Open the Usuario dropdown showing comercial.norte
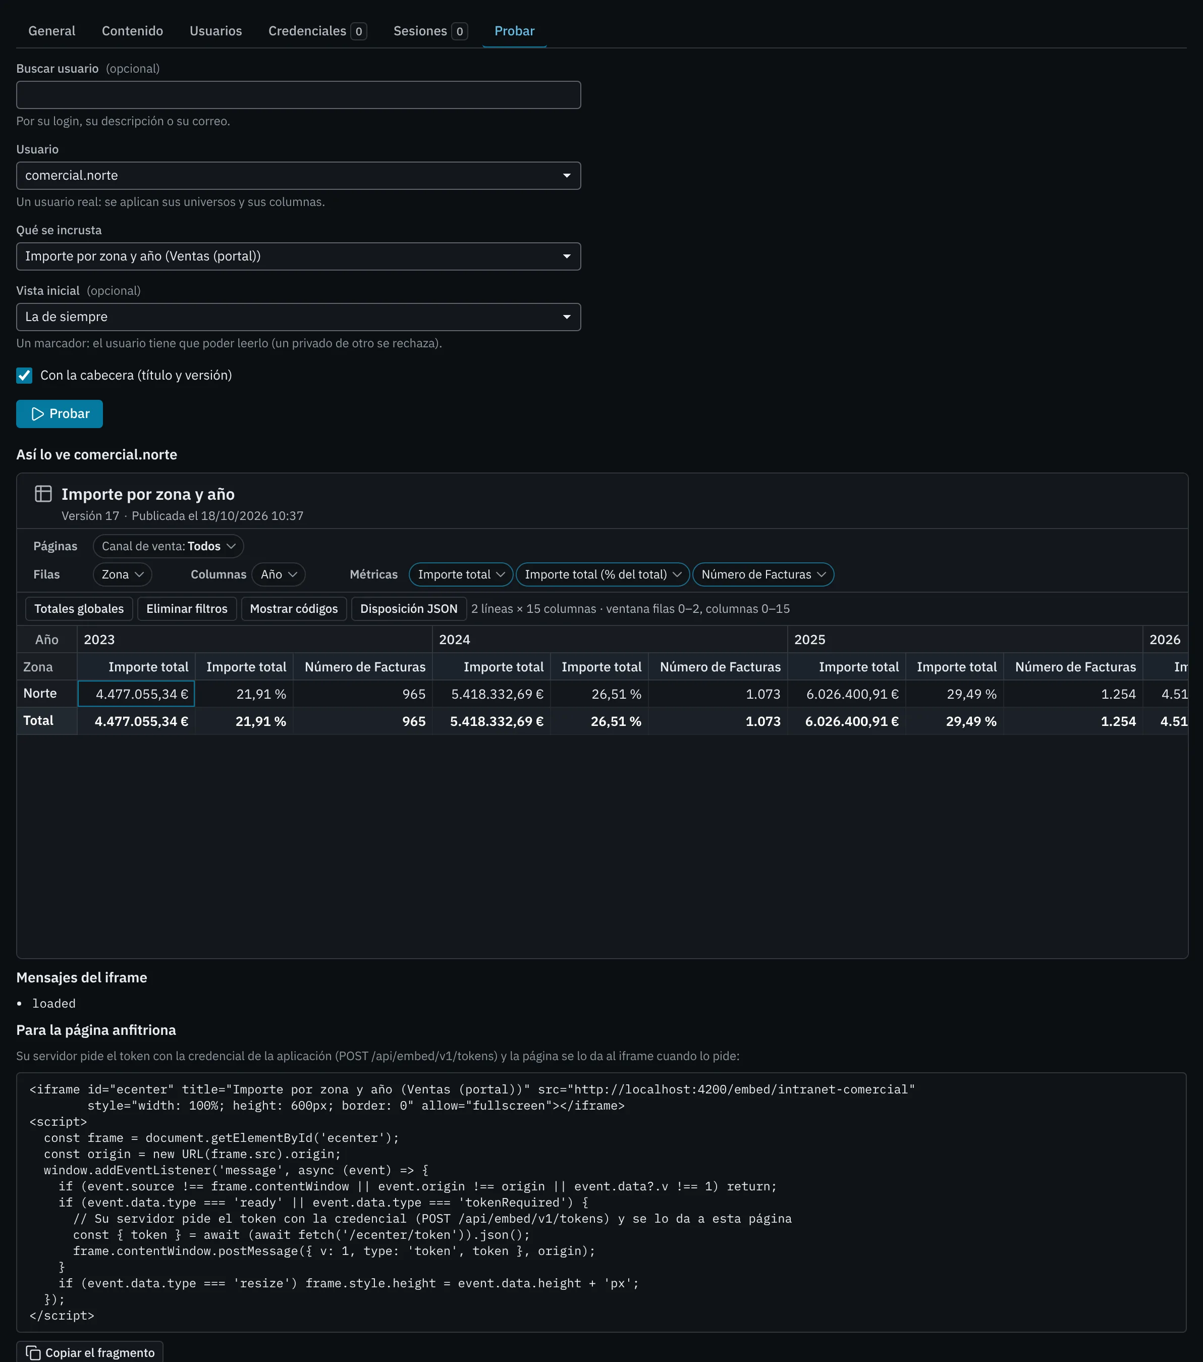The image size is (1203, 1362). click(x=298, y=175)
